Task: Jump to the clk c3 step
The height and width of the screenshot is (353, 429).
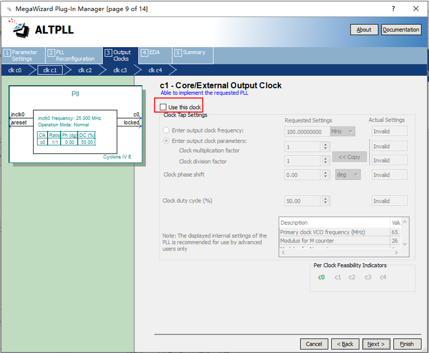Action: coord(120,70)
